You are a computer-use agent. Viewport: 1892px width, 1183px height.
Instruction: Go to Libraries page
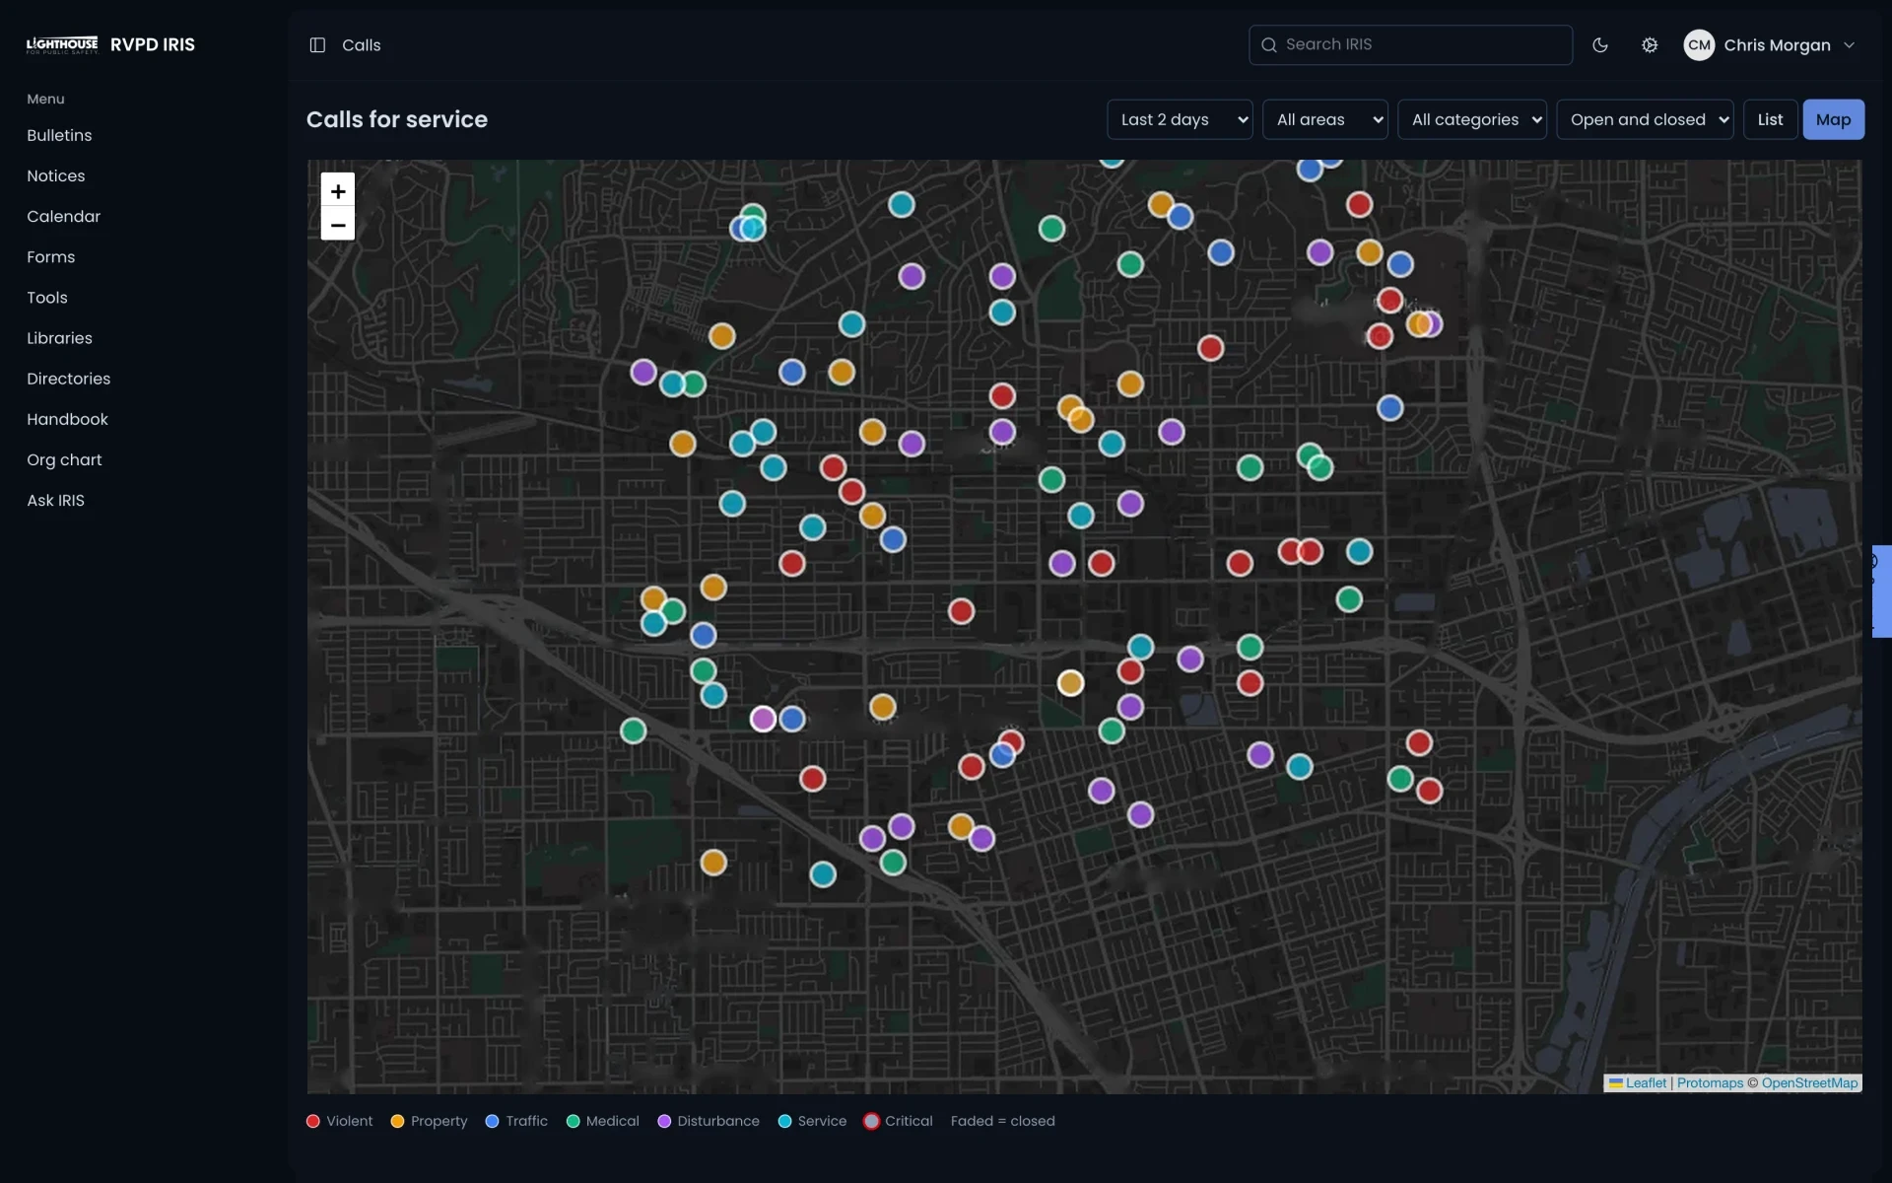pos(60,338)
